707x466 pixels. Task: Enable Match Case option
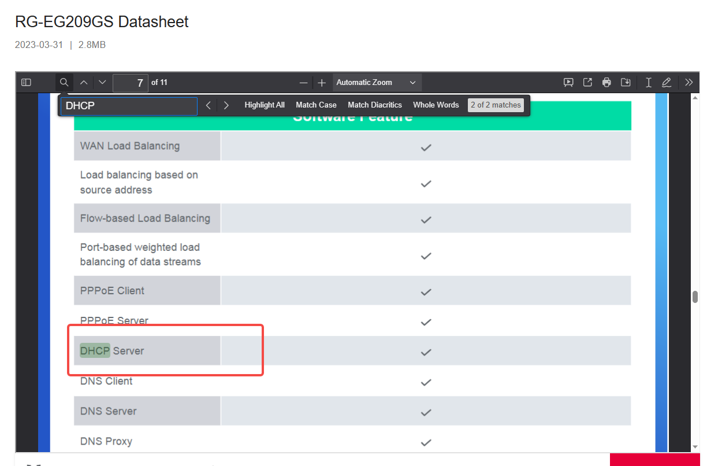pos(316,105)
